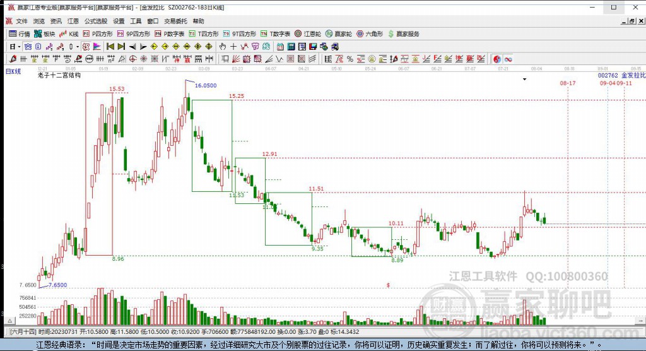Click the colored gradient triangle icon
Viewport: 646px width, 351px height.
97,47
